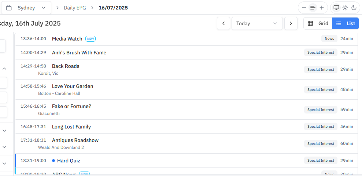This screenshot has height=177, width=362.
Task: Click Special Interest tag on Anh's Brush With Fame
Action: 321,53
